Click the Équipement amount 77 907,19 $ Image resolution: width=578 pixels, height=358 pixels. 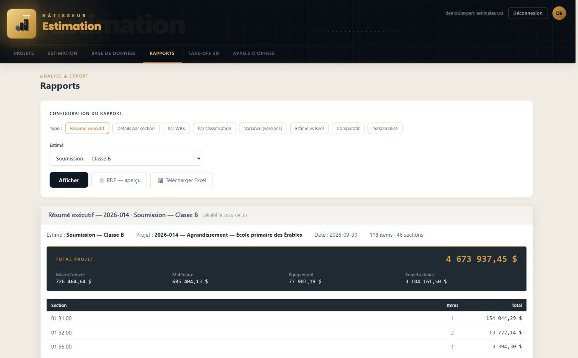click(x=305, y=281)
